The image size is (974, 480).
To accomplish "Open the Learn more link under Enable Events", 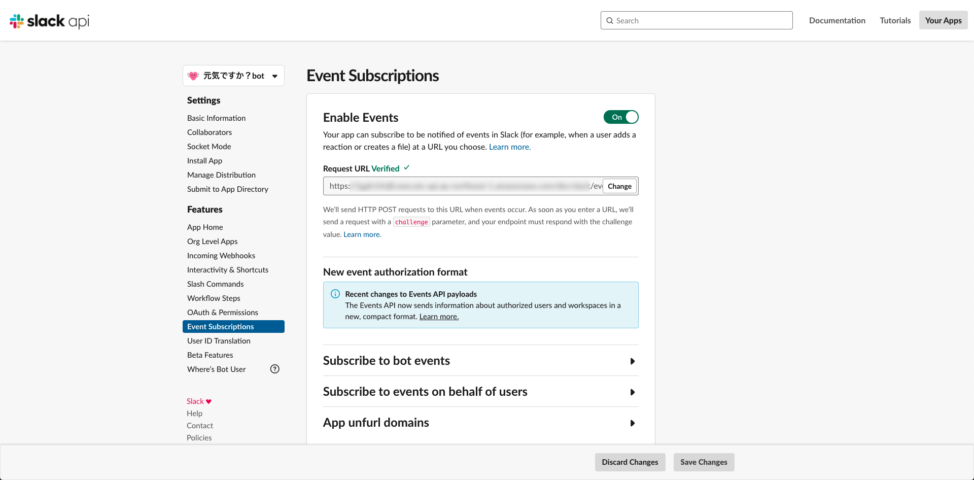I will point(509,147).
